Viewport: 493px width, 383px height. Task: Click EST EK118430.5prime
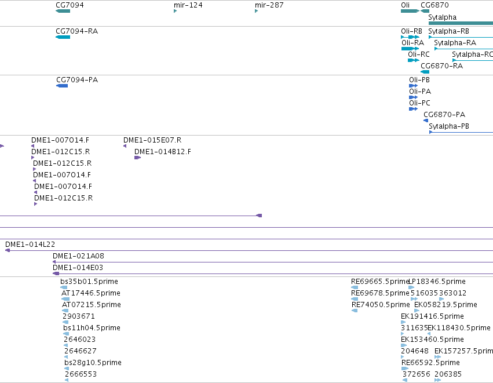click(429, 334)
